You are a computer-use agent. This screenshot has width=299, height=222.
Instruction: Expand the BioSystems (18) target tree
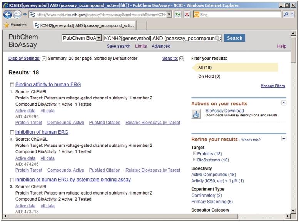pos(194,160)
